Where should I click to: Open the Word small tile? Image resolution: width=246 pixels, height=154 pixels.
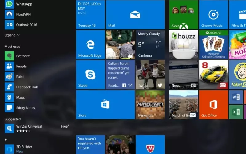pyautogui.click(x=236, y=97)
